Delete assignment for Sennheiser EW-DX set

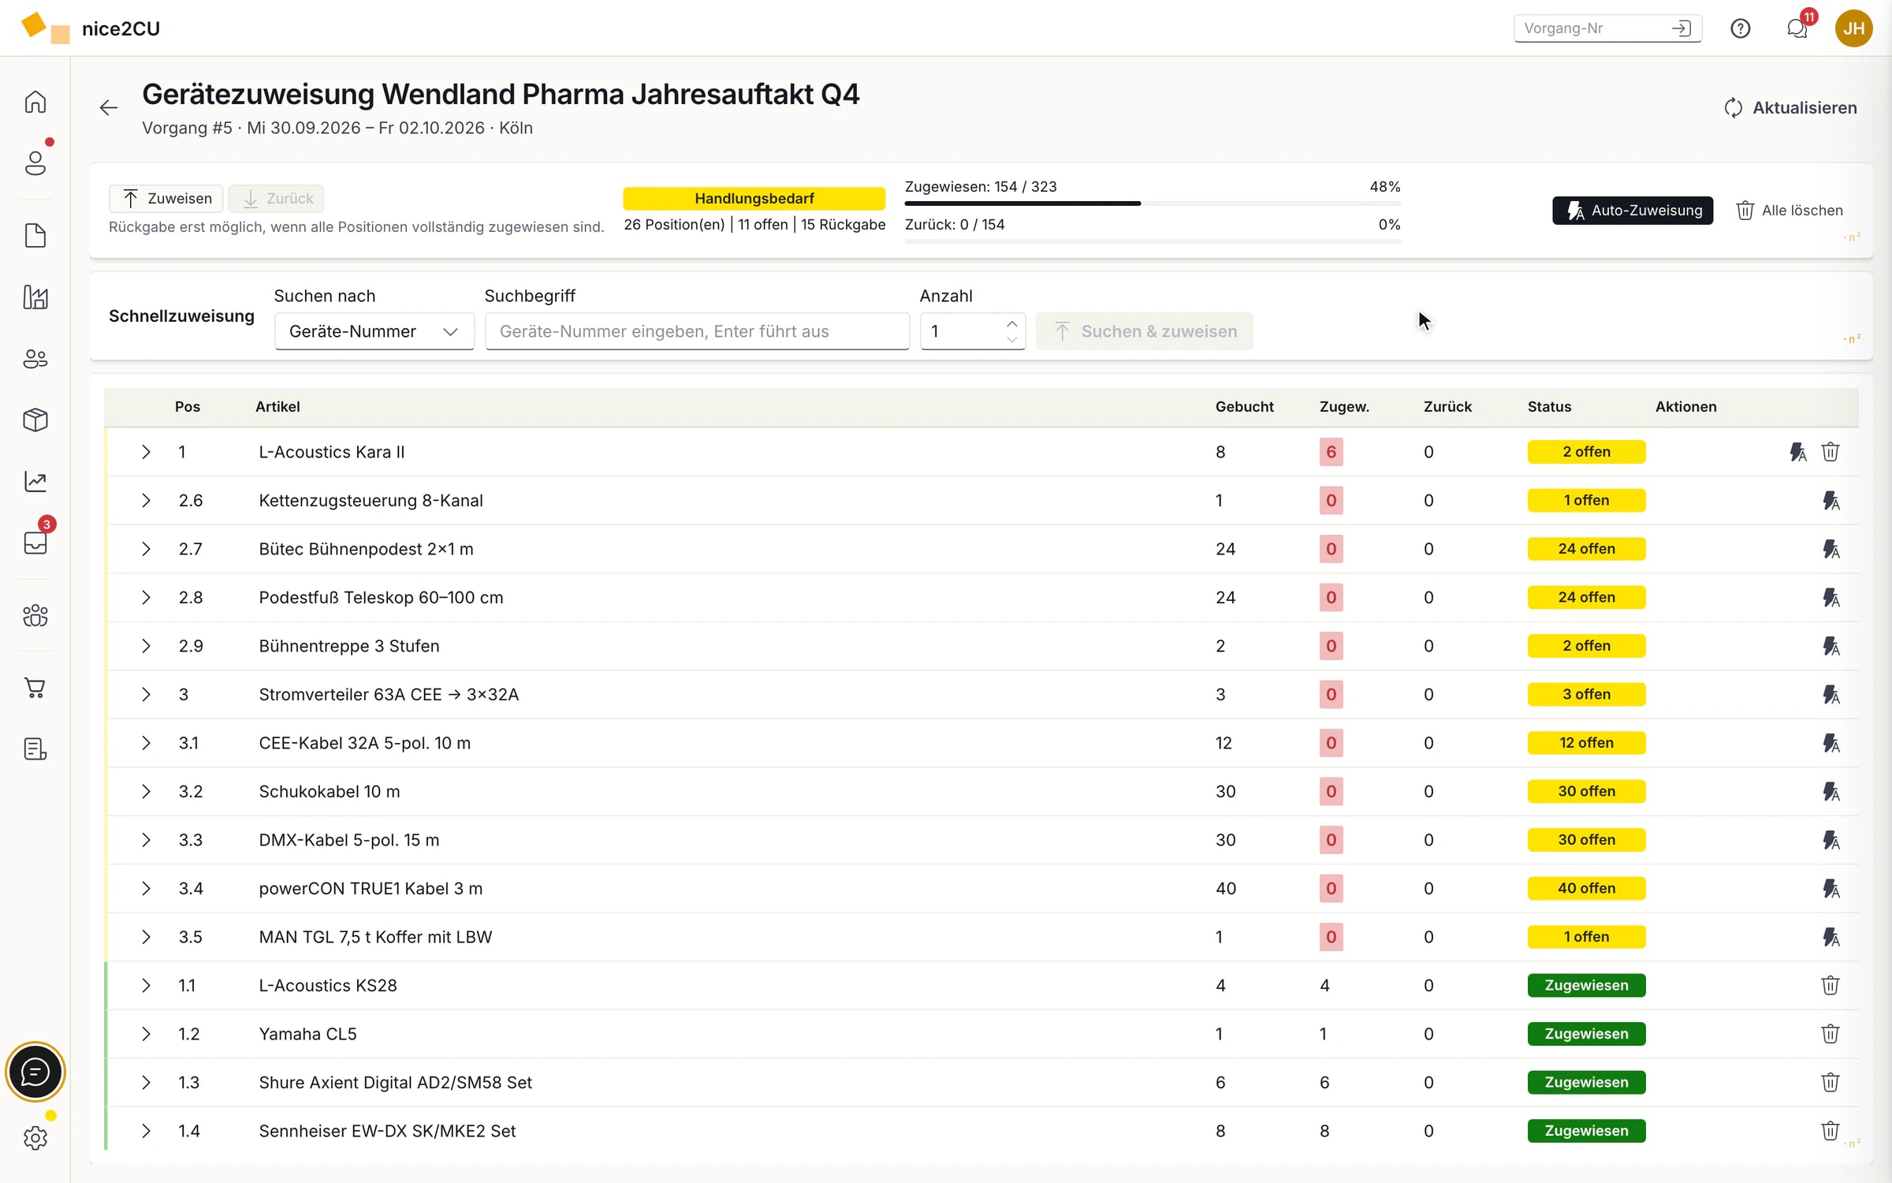click(x=1831, y=1131)
